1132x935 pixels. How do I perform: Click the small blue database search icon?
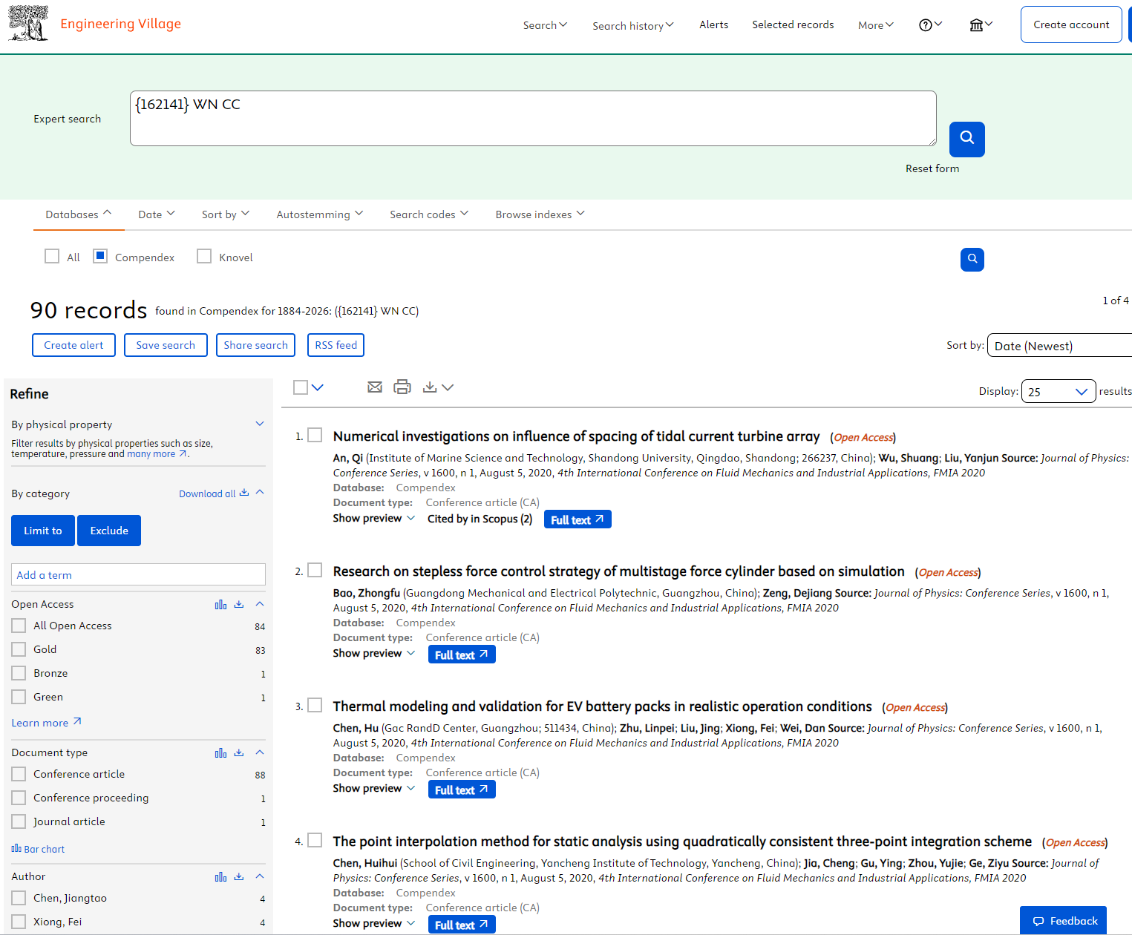point(972,259)
